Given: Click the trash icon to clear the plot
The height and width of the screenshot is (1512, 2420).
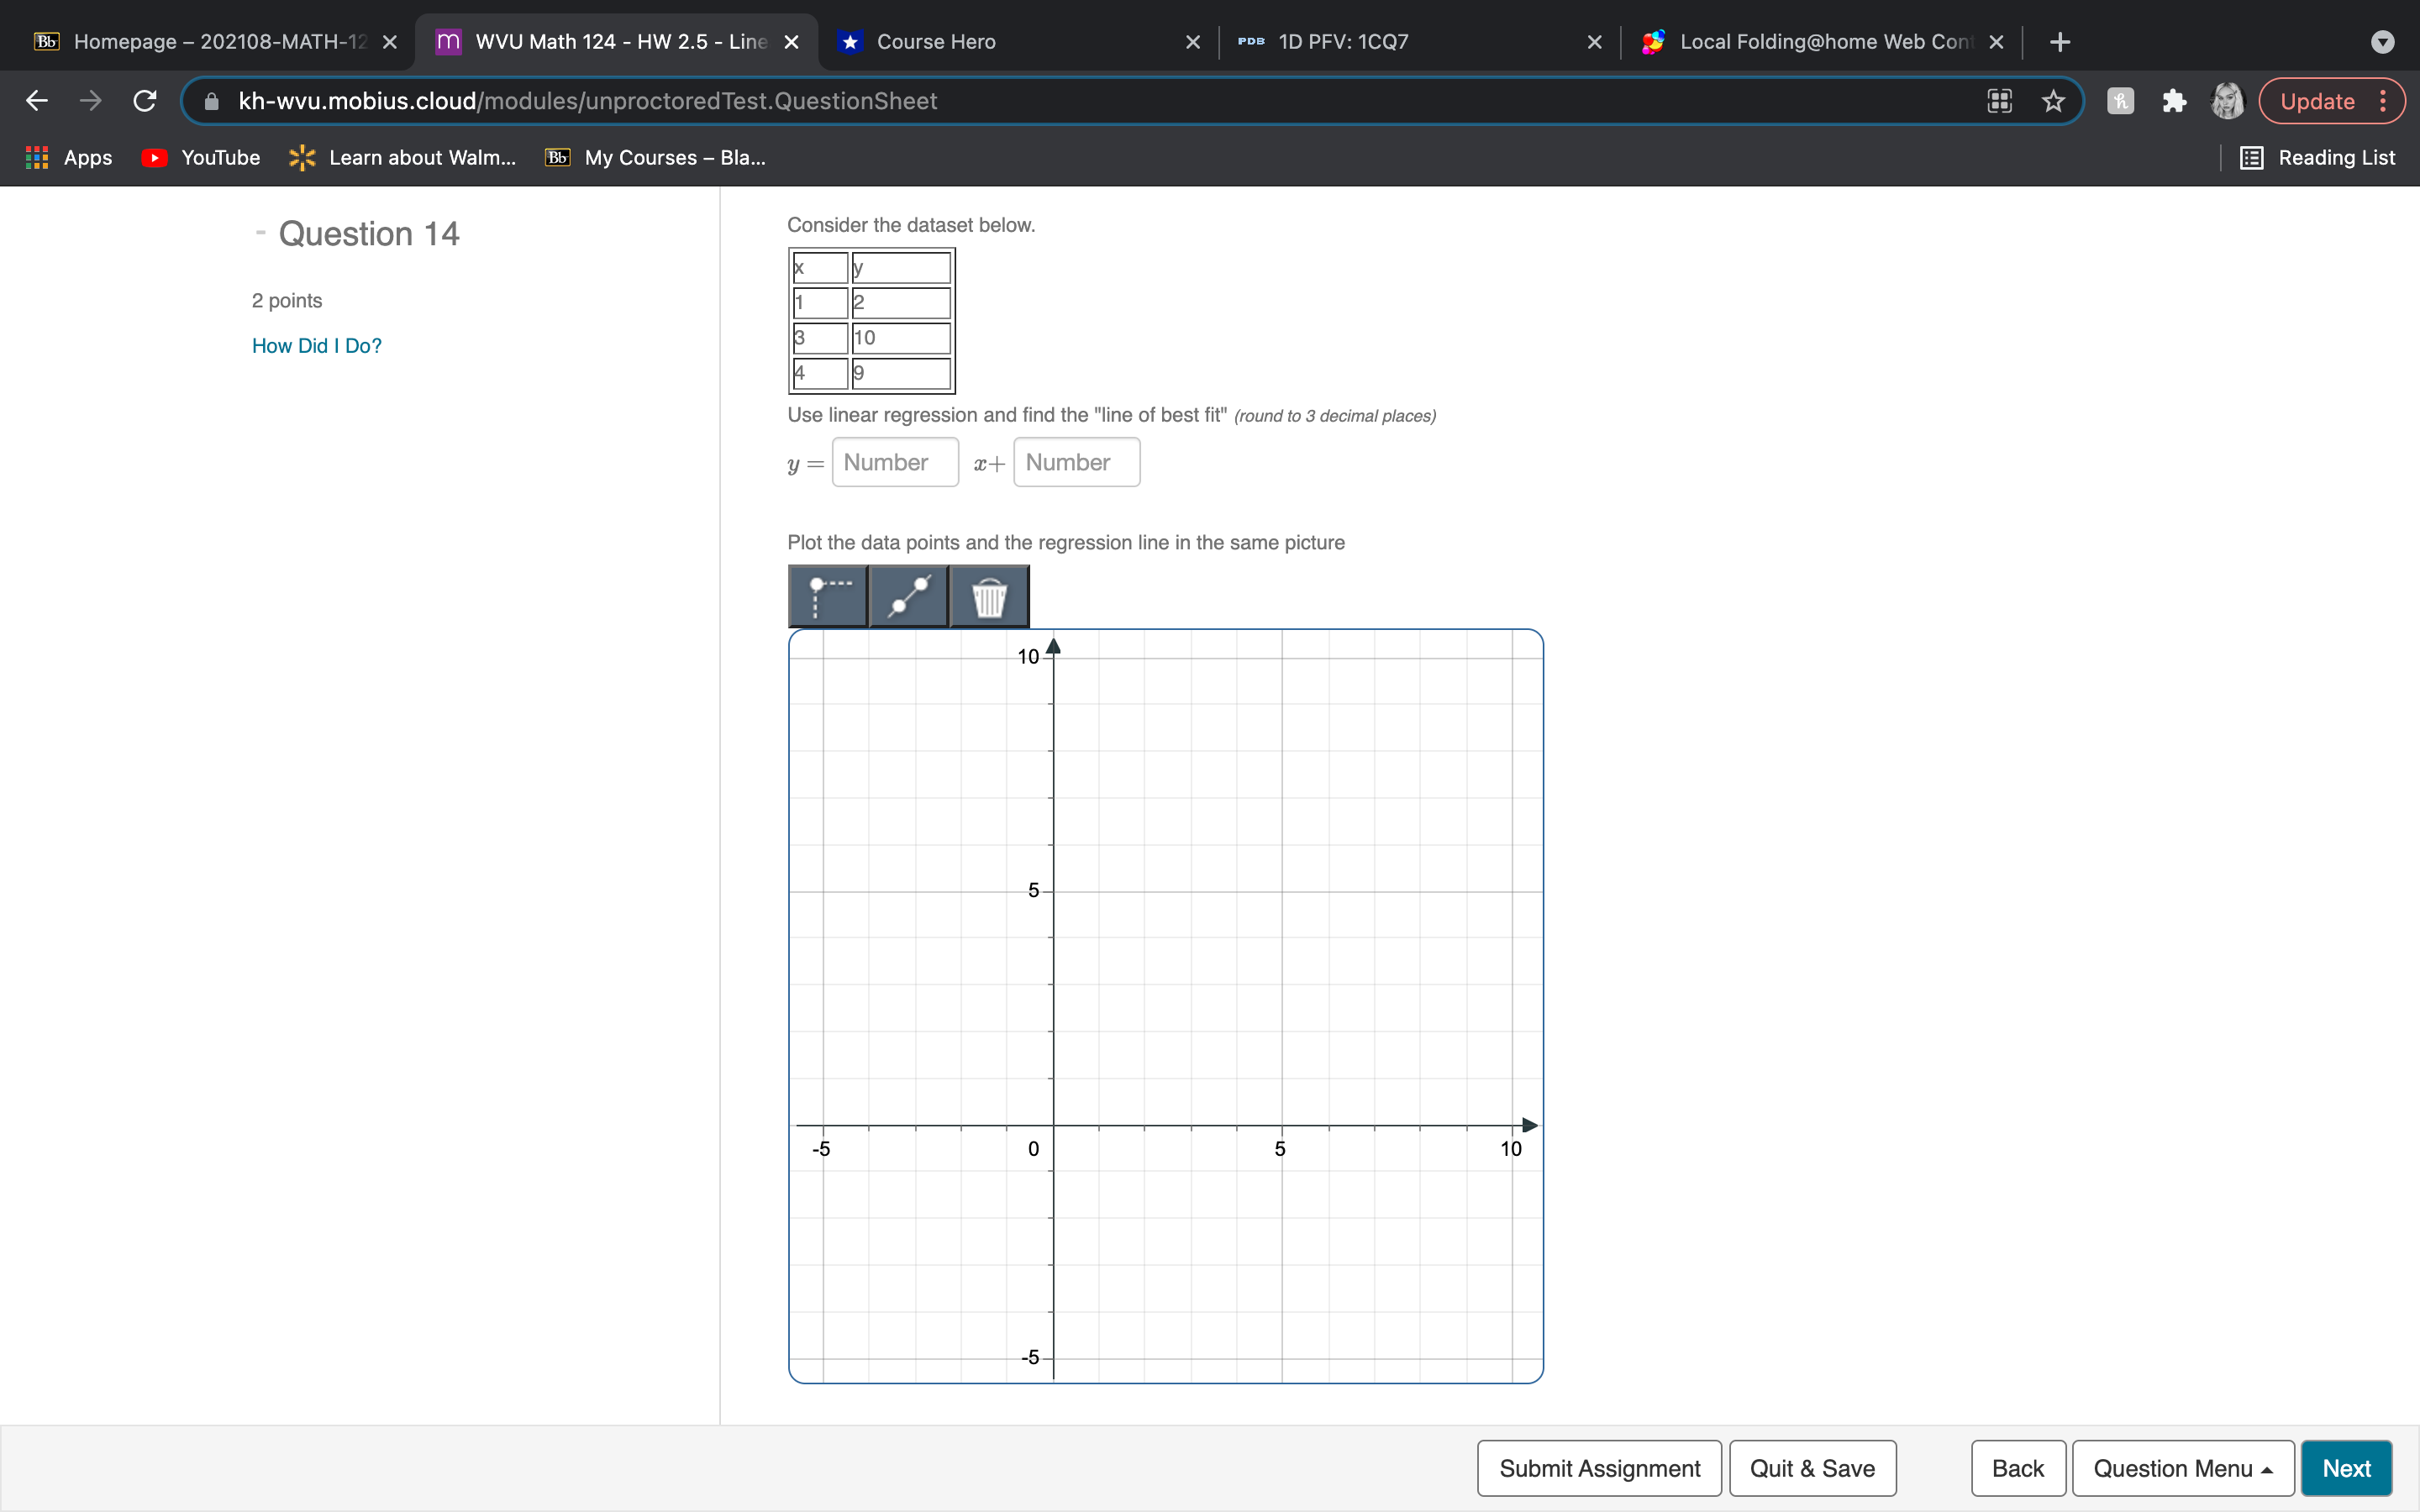Looking at the screenshot, I should coord(988,595).
